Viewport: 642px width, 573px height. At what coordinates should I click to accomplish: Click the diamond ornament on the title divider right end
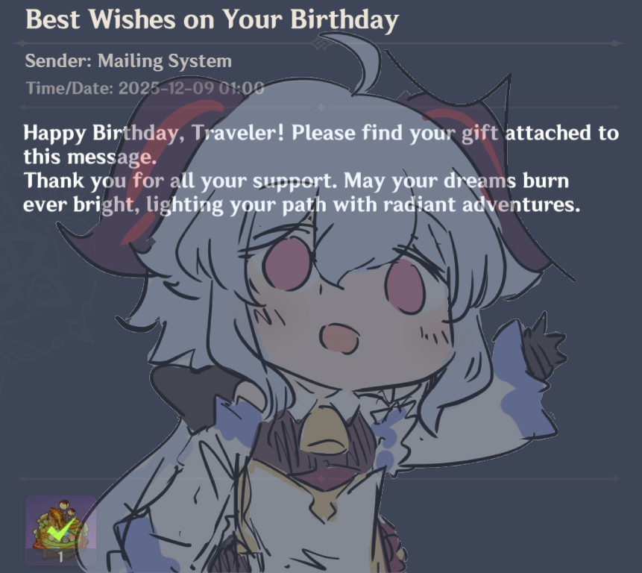[614, 43]
